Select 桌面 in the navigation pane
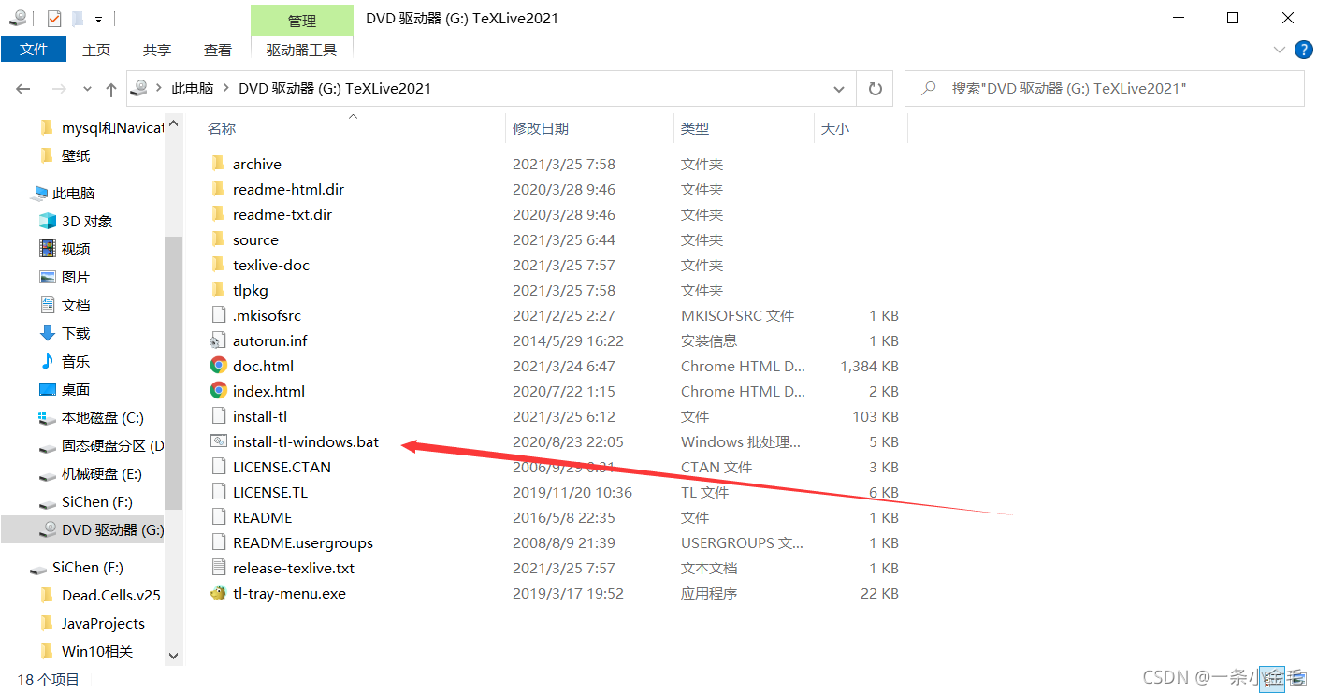The height and width of the screenshot is (694, 1317). [76, 389]
